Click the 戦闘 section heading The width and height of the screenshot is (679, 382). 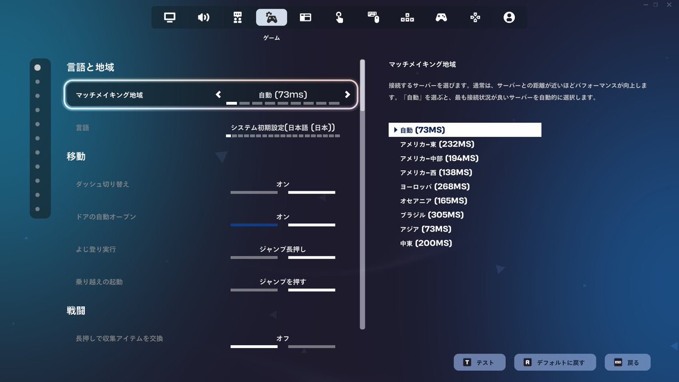click(76, 311)
